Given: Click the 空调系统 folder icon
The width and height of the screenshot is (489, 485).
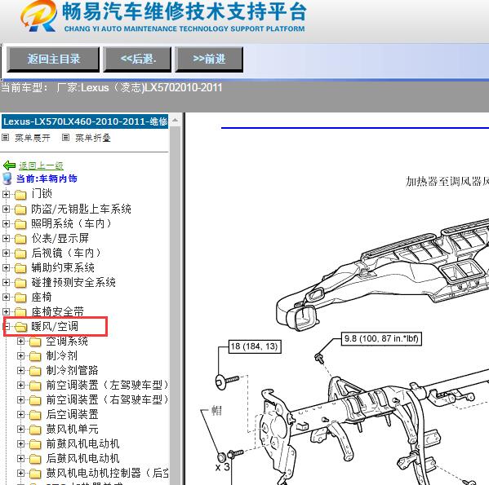Looking at the screenshot, I should (x=35, y=342).
